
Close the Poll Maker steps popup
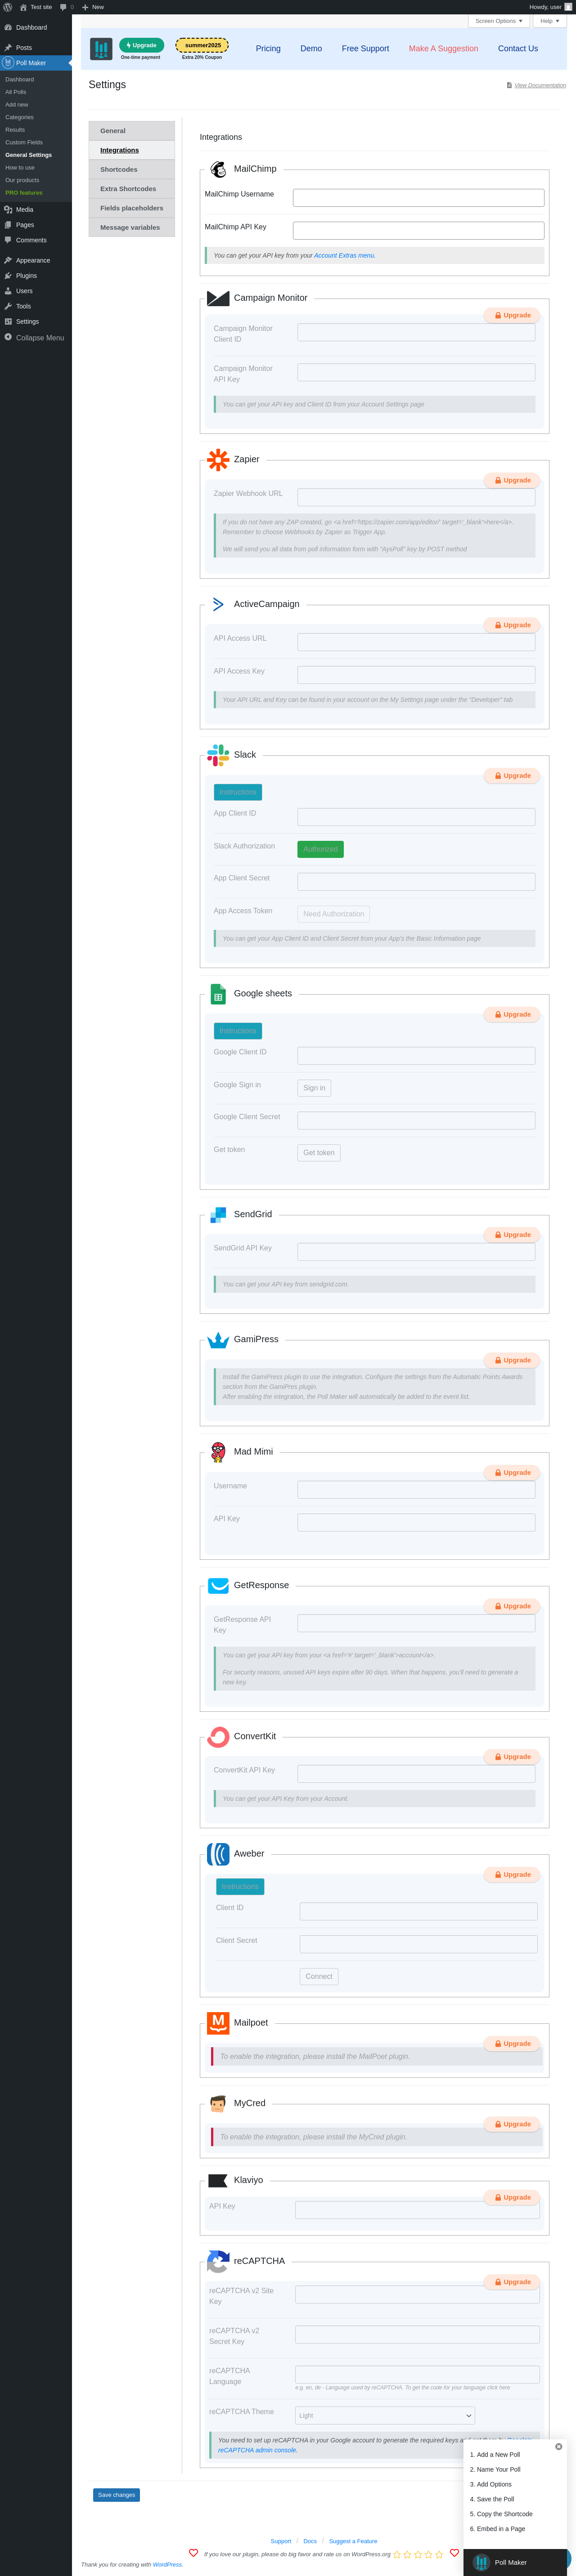[558, 2447]
